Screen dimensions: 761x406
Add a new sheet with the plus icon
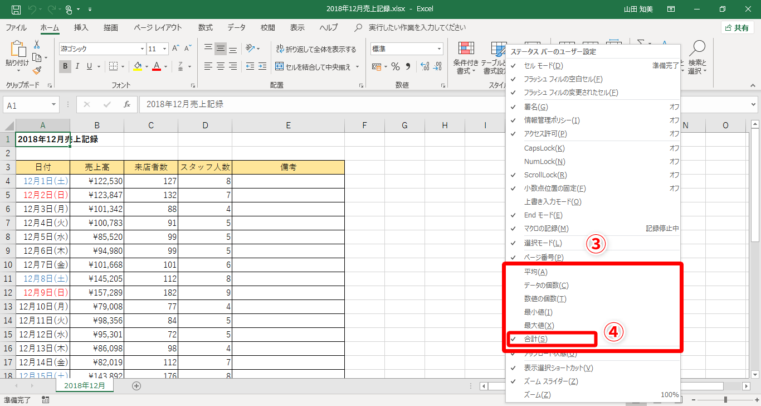click(x=136, y=385)
